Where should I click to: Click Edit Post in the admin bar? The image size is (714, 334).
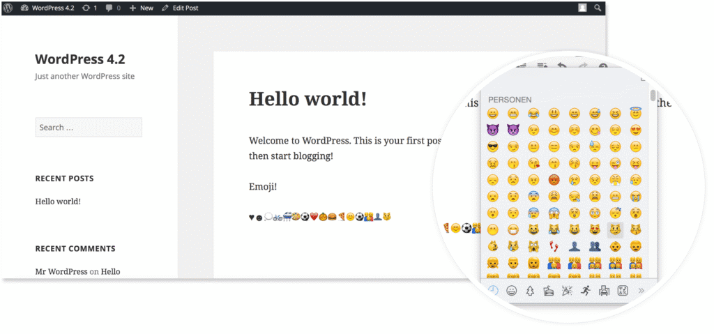(x=180, y=8)
